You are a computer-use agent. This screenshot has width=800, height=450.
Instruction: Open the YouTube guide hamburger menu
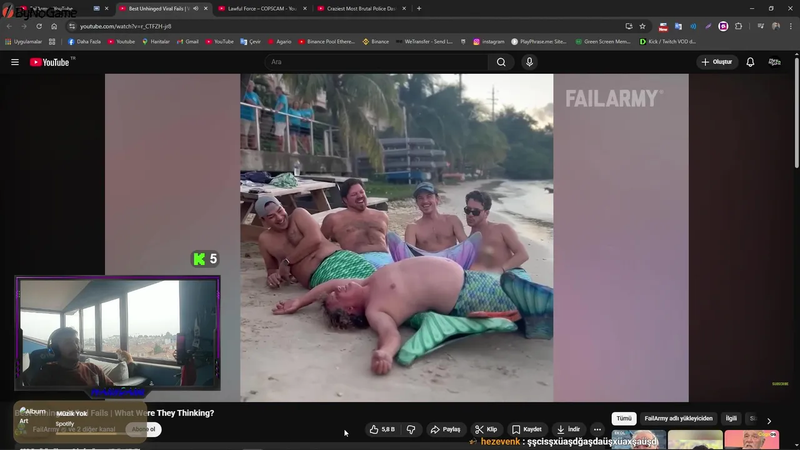click(15, 62)
